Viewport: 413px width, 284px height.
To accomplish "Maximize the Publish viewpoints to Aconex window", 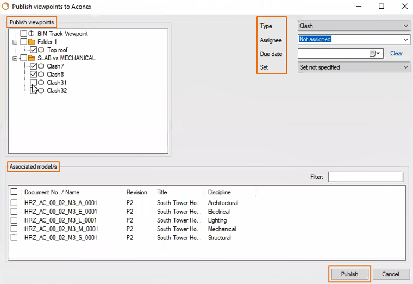I will (381, 6).
